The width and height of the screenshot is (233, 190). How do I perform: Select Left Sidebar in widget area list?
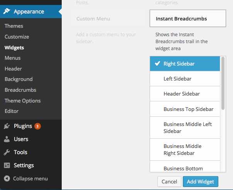point(185,79)
